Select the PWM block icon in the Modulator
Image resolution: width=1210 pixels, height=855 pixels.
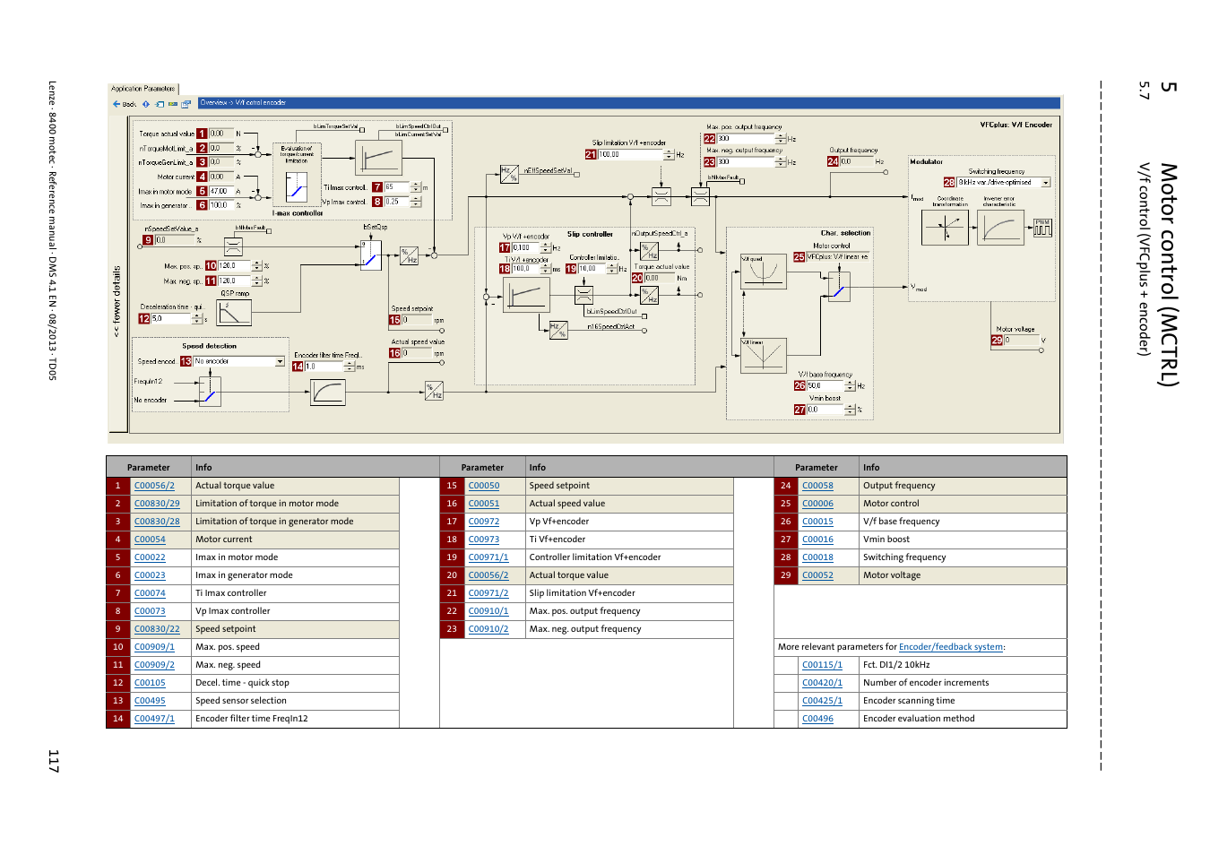pos(1042,228)
